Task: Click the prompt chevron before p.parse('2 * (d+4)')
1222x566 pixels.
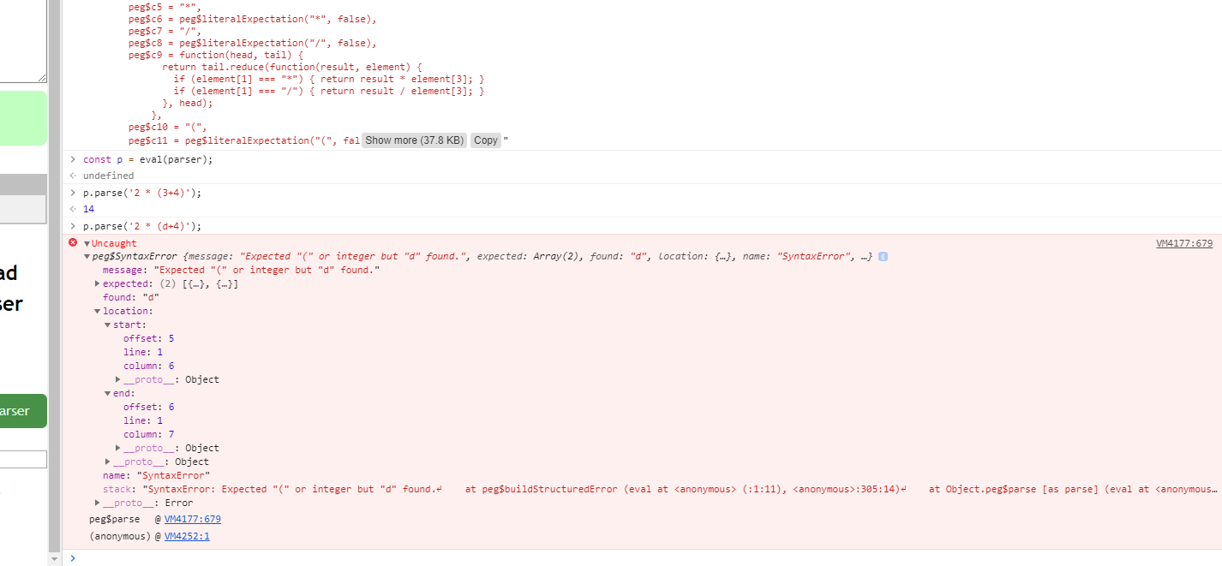Action: 72,225
